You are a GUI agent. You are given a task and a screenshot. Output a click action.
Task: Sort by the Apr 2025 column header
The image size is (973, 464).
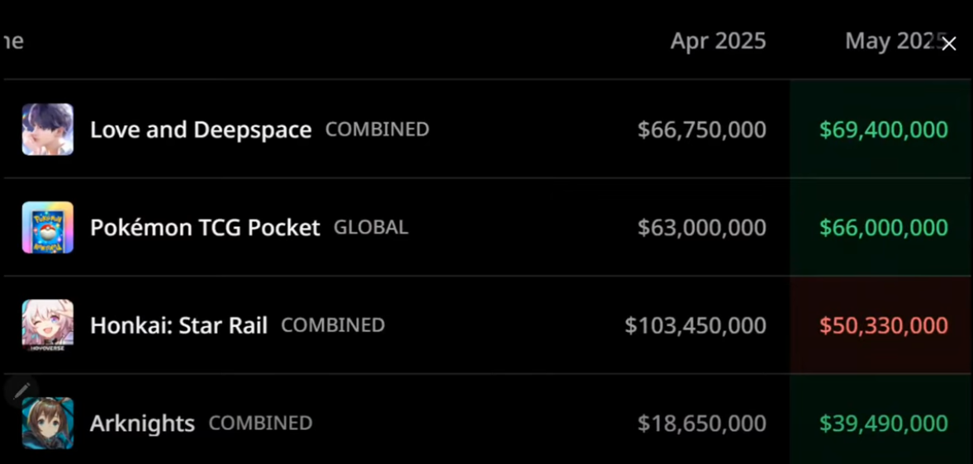pyautogui.click(x=718, y=41)
